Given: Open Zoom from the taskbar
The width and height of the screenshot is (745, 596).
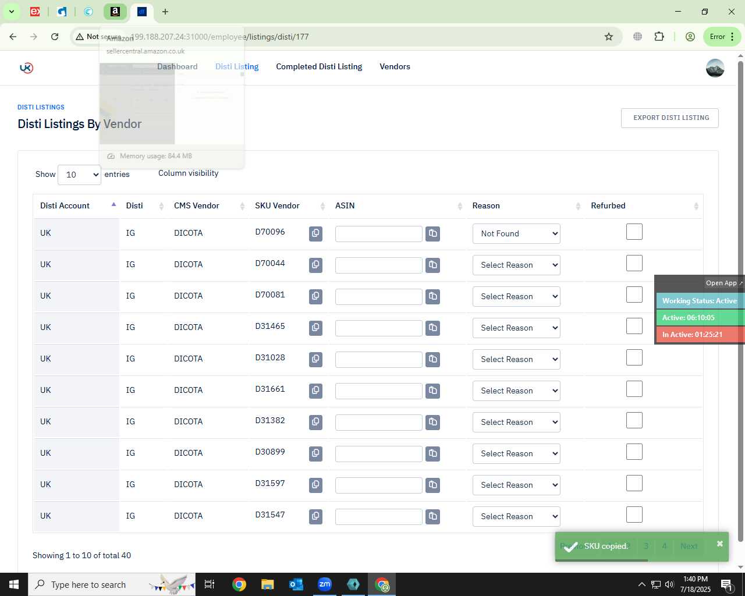Looking at the screenshot, I should click(325, 584).
